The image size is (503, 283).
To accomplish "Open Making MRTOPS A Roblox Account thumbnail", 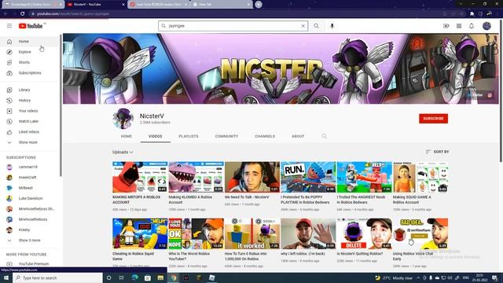I will pyautogui.click(x=140, y=177).
